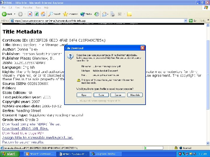Click the Go arrow button beside address bar
The width and height of the screenshot is (210, 157).
click(191, 21)
